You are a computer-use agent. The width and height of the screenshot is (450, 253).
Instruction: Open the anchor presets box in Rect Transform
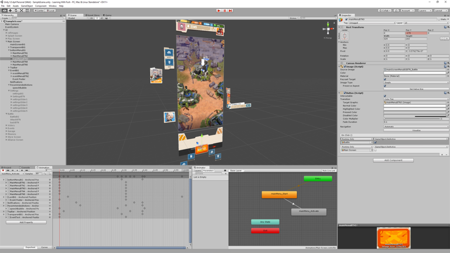(345, 36)
